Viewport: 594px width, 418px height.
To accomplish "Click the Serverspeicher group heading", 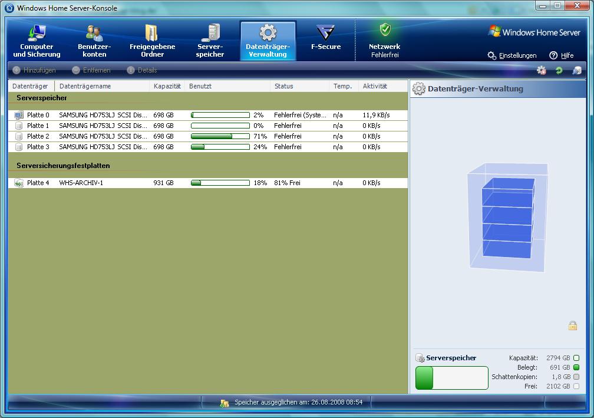I will click(42, 98).
